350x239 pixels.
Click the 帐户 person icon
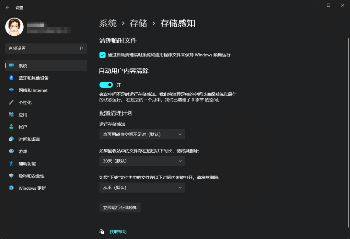coord(11,127)
